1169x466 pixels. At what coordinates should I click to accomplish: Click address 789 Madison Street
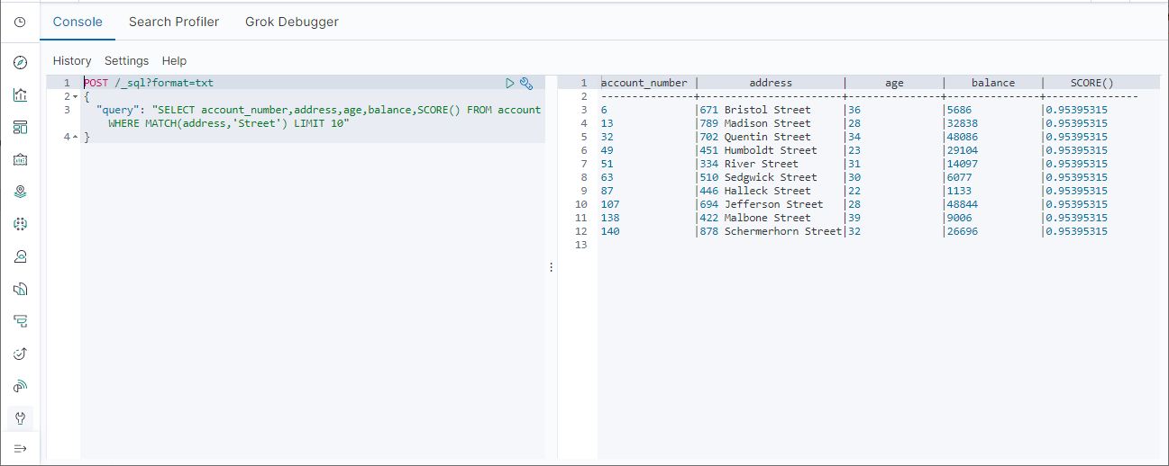[x=755, y=123]
